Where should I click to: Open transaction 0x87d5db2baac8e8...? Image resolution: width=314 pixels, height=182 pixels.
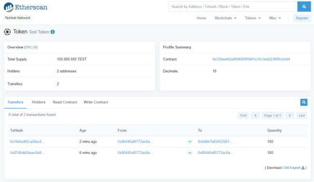27,153
